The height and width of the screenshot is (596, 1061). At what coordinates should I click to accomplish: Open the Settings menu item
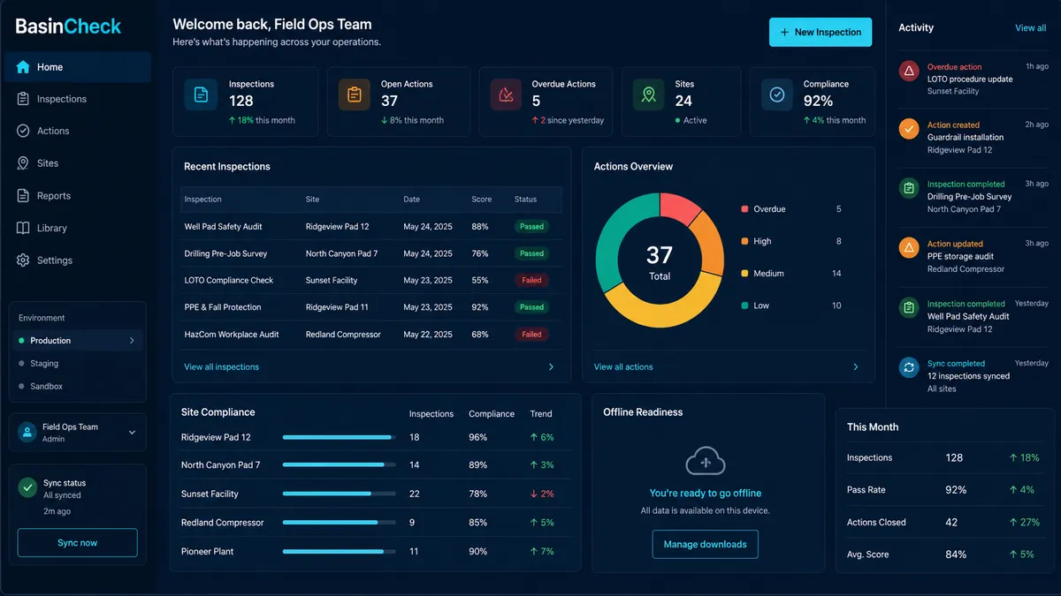(78, 260)
